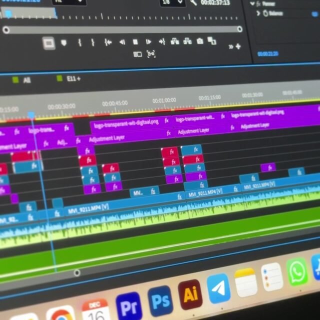Open the Comparison View button
This screenshot has height=320, width=320.
pyautogui.click(x=212, y=40)
